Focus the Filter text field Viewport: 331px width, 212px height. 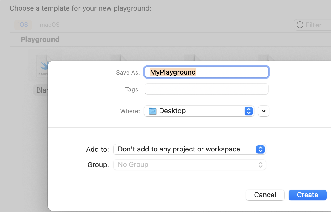(x=317, y=25)
